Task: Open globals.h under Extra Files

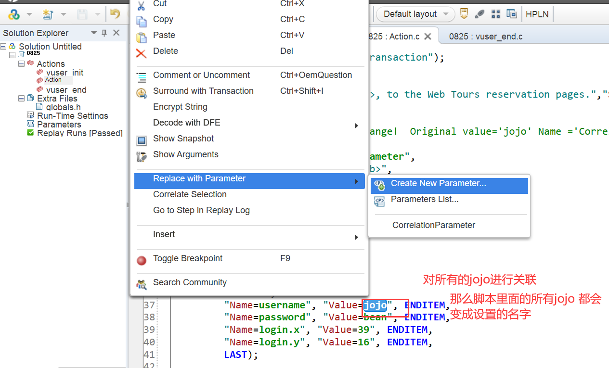Action: pyautogui.click(x=63, y=107)
